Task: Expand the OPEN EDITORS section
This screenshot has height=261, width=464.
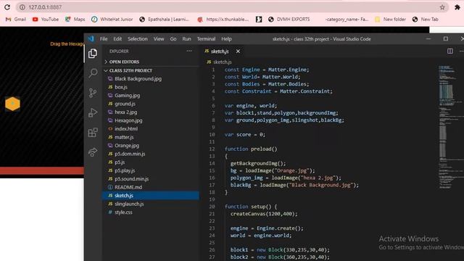Action: click(x=151, y=62)
